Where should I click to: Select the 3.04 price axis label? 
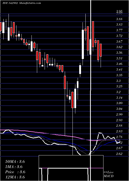119,109
